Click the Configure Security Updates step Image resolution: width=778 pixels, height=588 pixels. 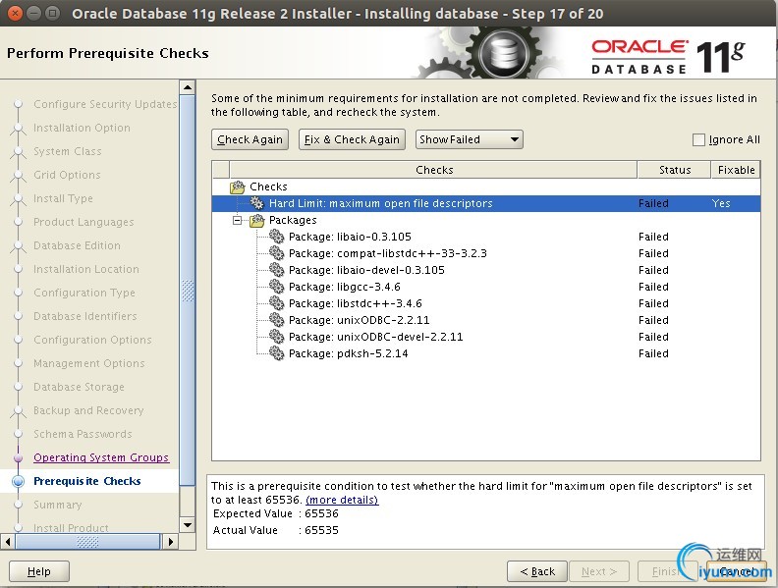coord(105,104)
